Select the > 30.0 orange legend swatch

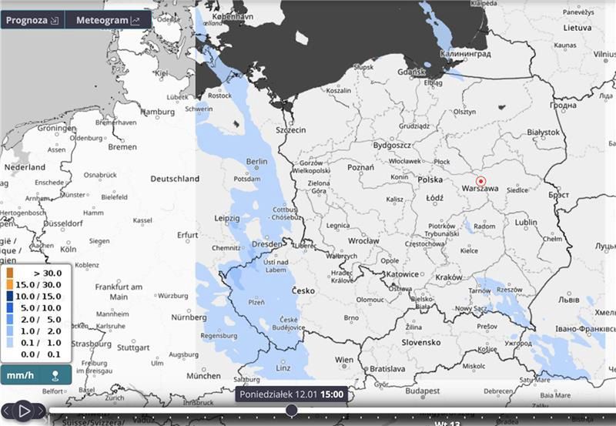tap(10, 273)
